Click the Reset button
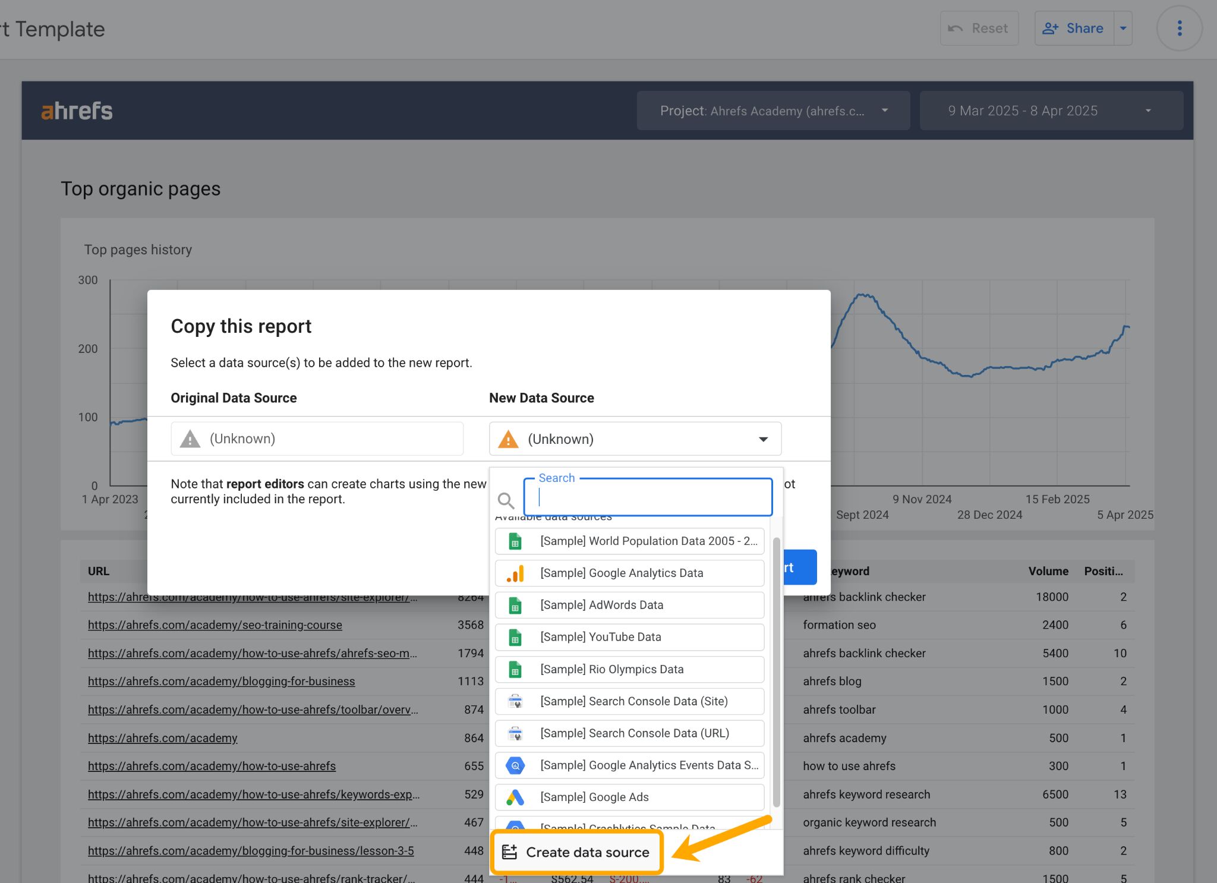Screen dimensions: 1217x883 (979, 27)
